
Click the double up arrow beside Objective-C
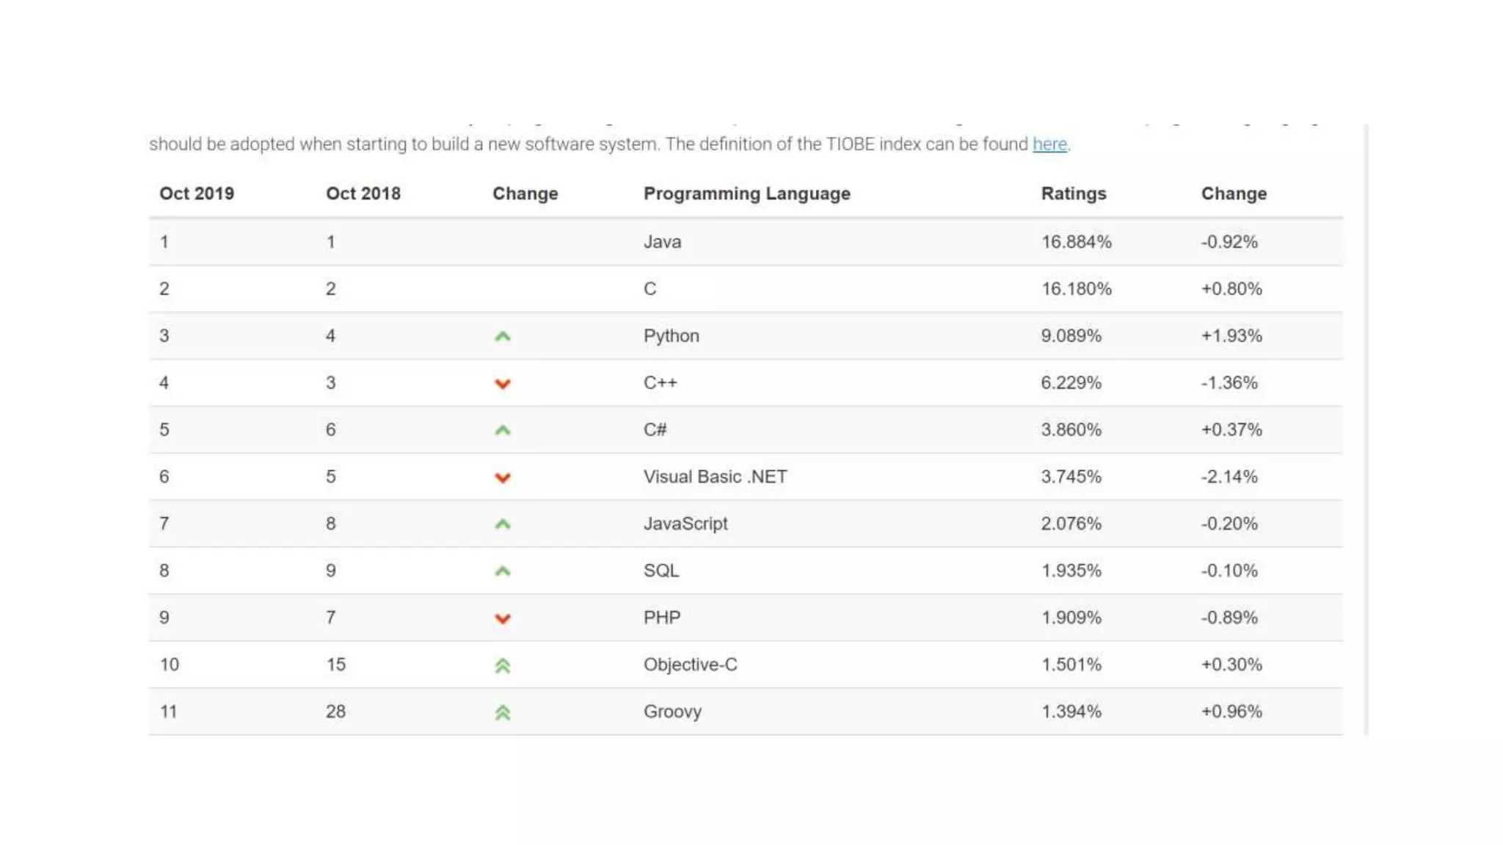[503, 665]
